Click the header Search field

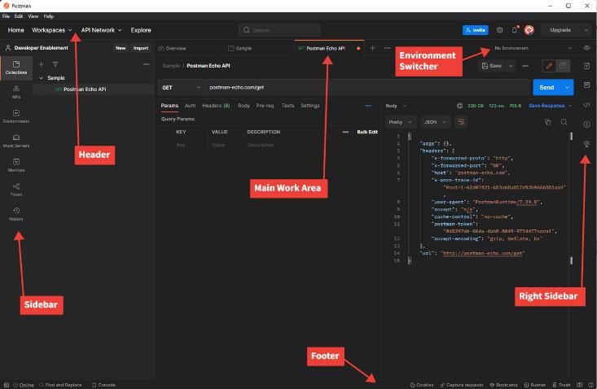click(279, 30)
